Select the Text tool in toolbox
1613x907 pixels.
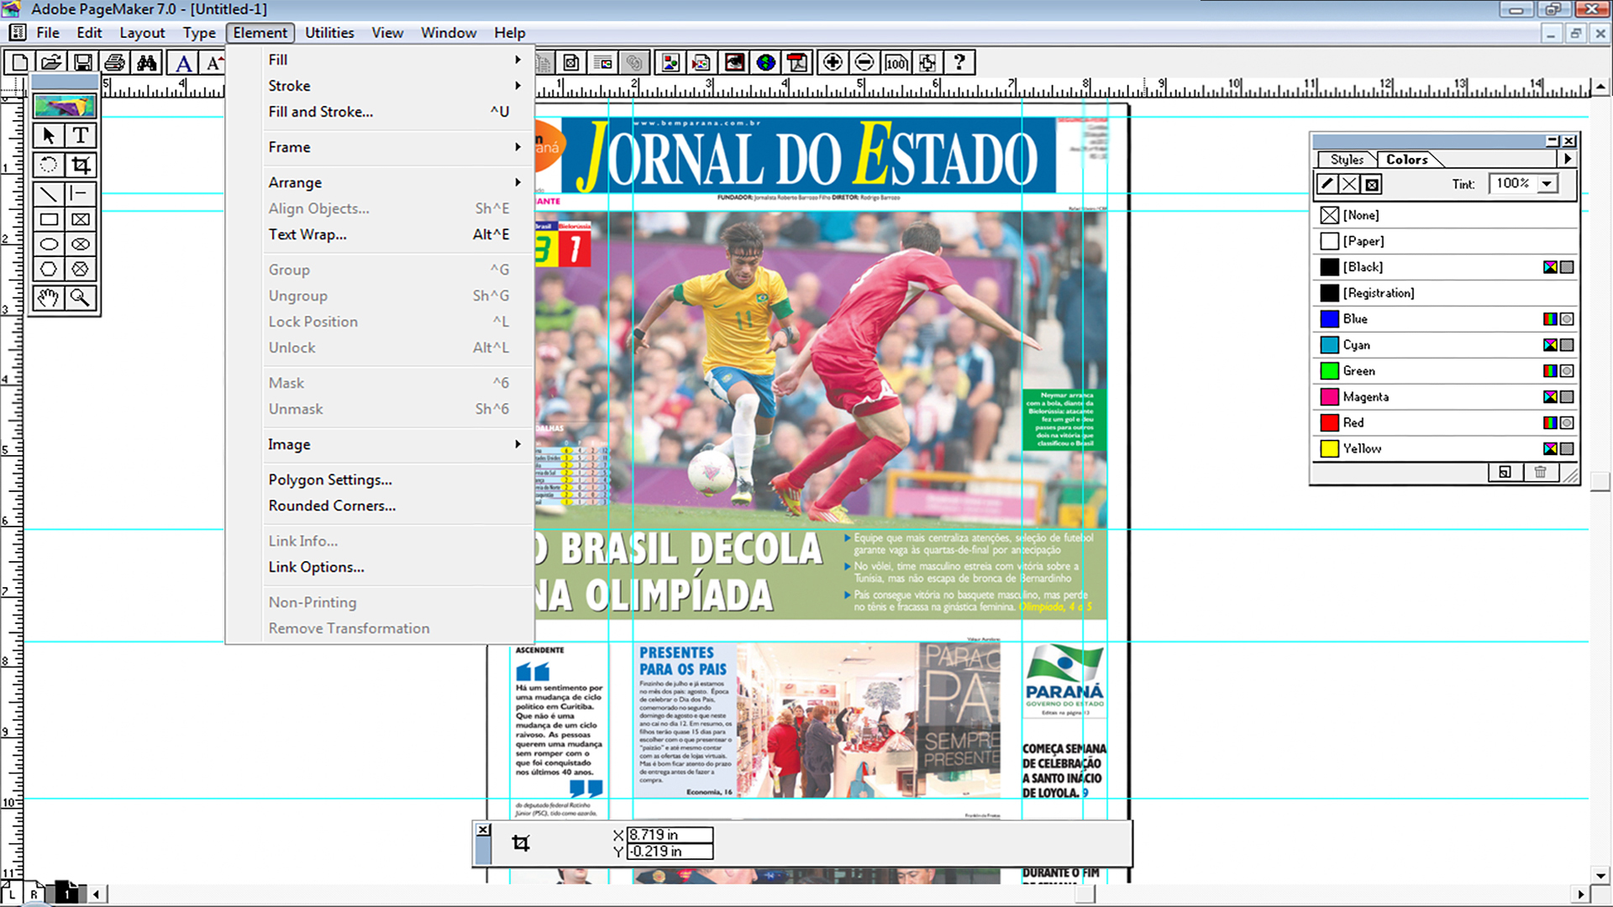click(81, 135)
